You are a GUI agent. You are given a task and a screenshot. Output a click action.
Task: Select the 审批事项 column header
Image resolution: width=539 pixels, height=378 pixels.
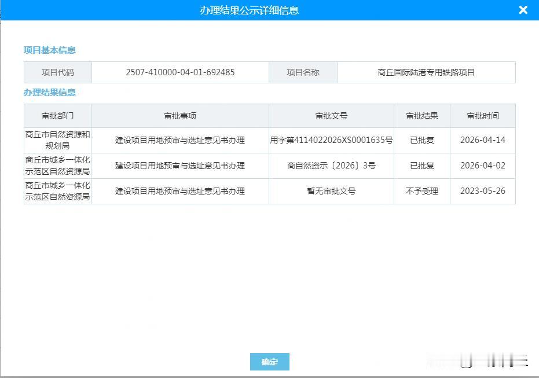(x=180, y=116)
